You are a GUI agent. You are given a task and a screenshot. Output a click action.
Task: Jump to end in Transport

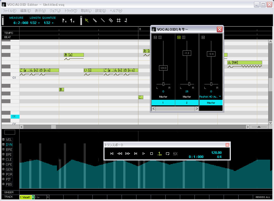(x=136, y=154)
